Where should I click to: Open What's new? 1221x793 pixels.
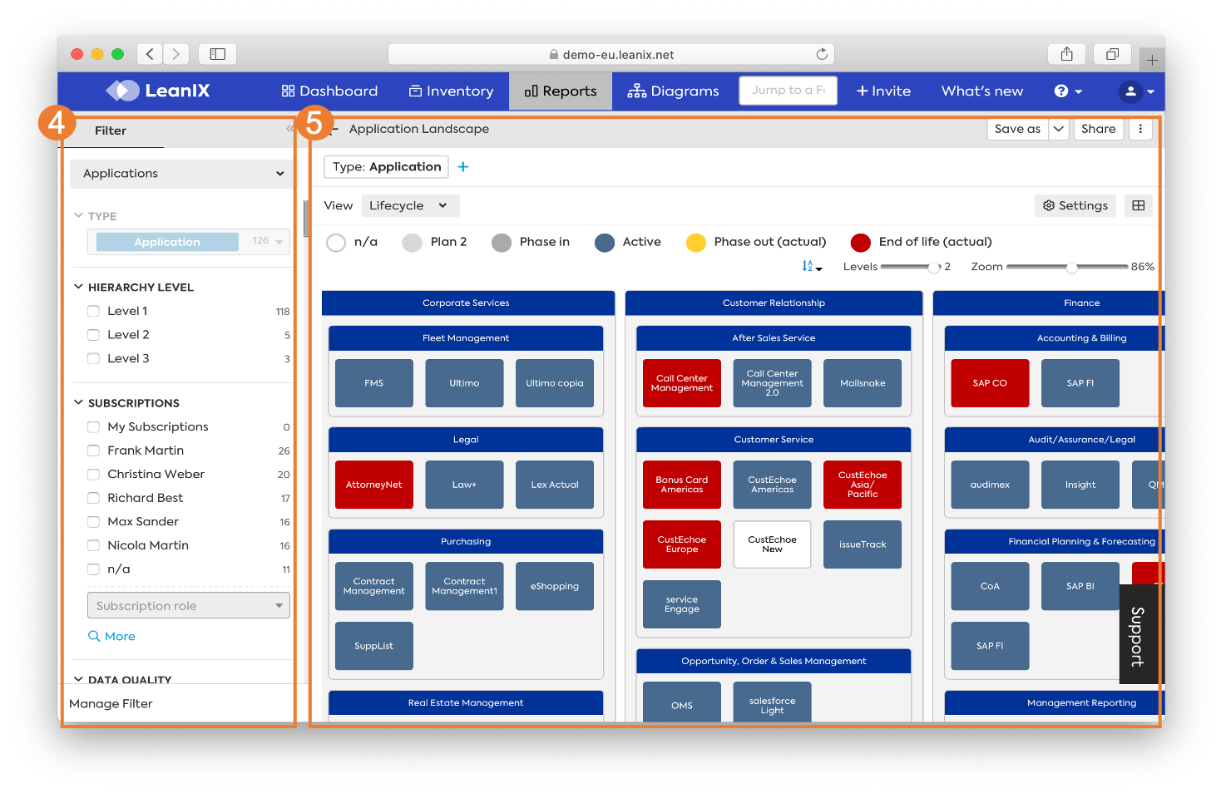982,91
